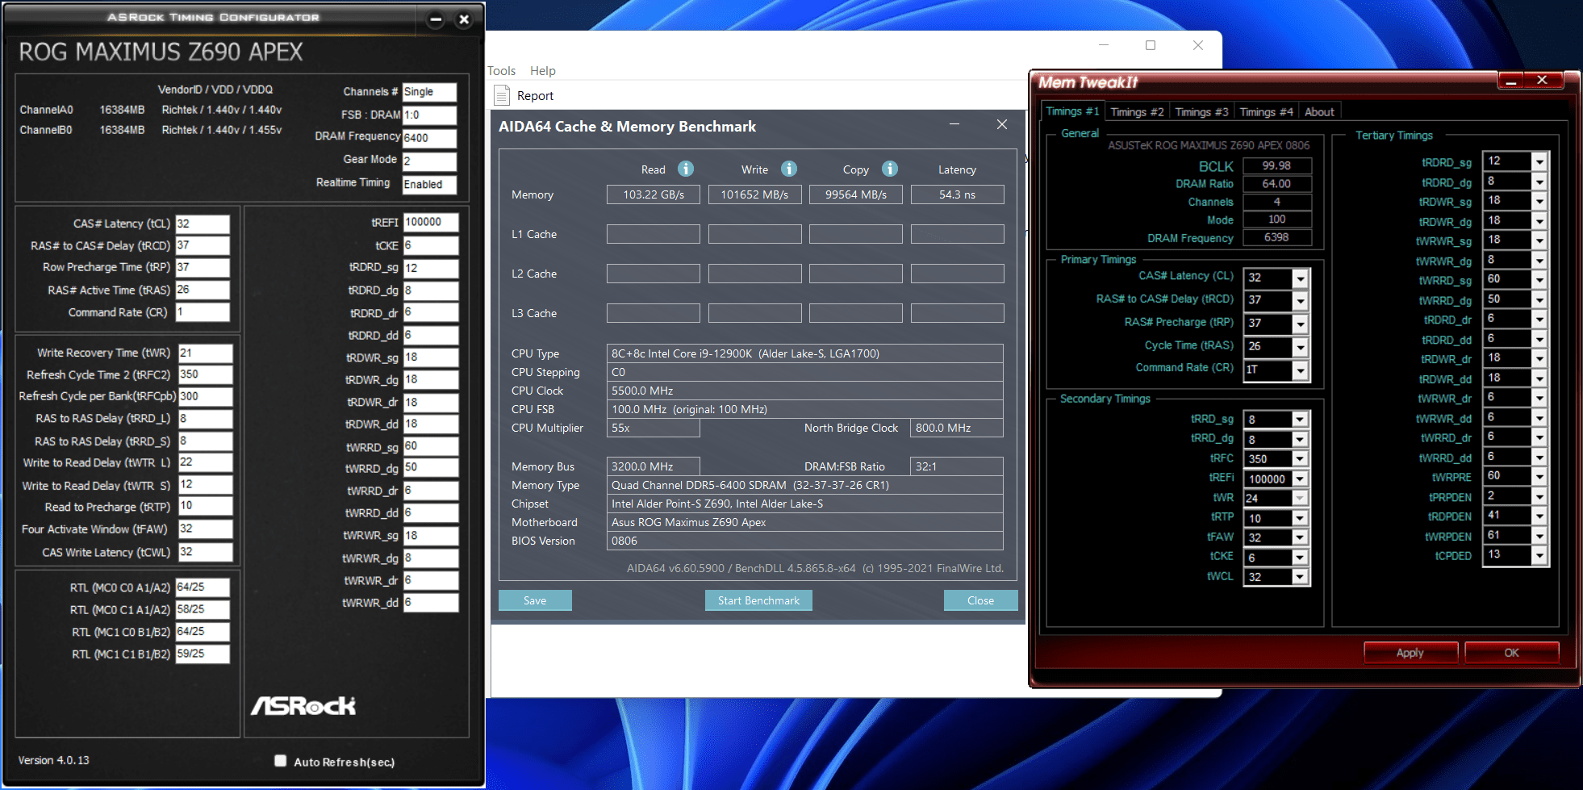This screenshot has width=1583, height=790.
Task: Open the tCPDED dropdown in Tertiary Timings
Action: coord(1539,555)
